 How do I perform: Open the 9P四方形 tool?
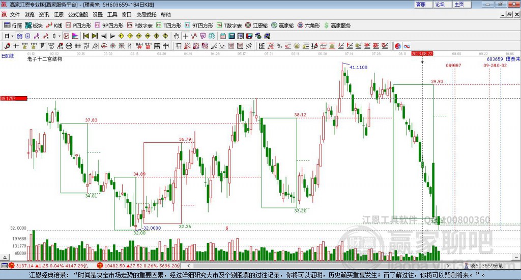click(x=109, y=25)
